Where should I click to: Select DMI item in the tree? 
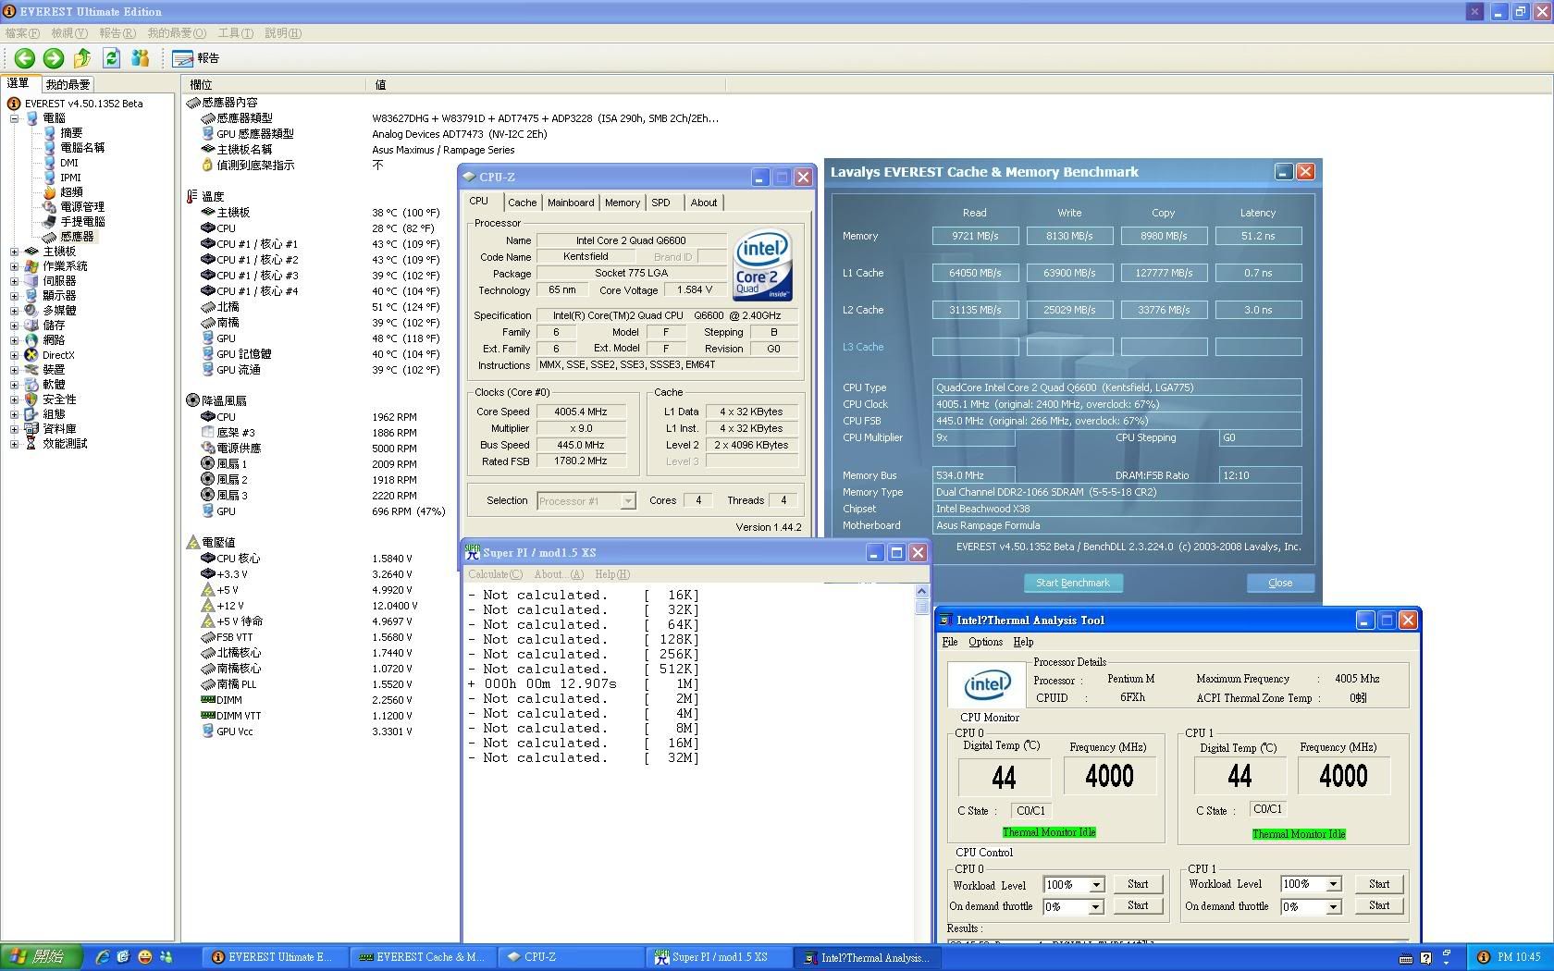click(x=69, y=163)
